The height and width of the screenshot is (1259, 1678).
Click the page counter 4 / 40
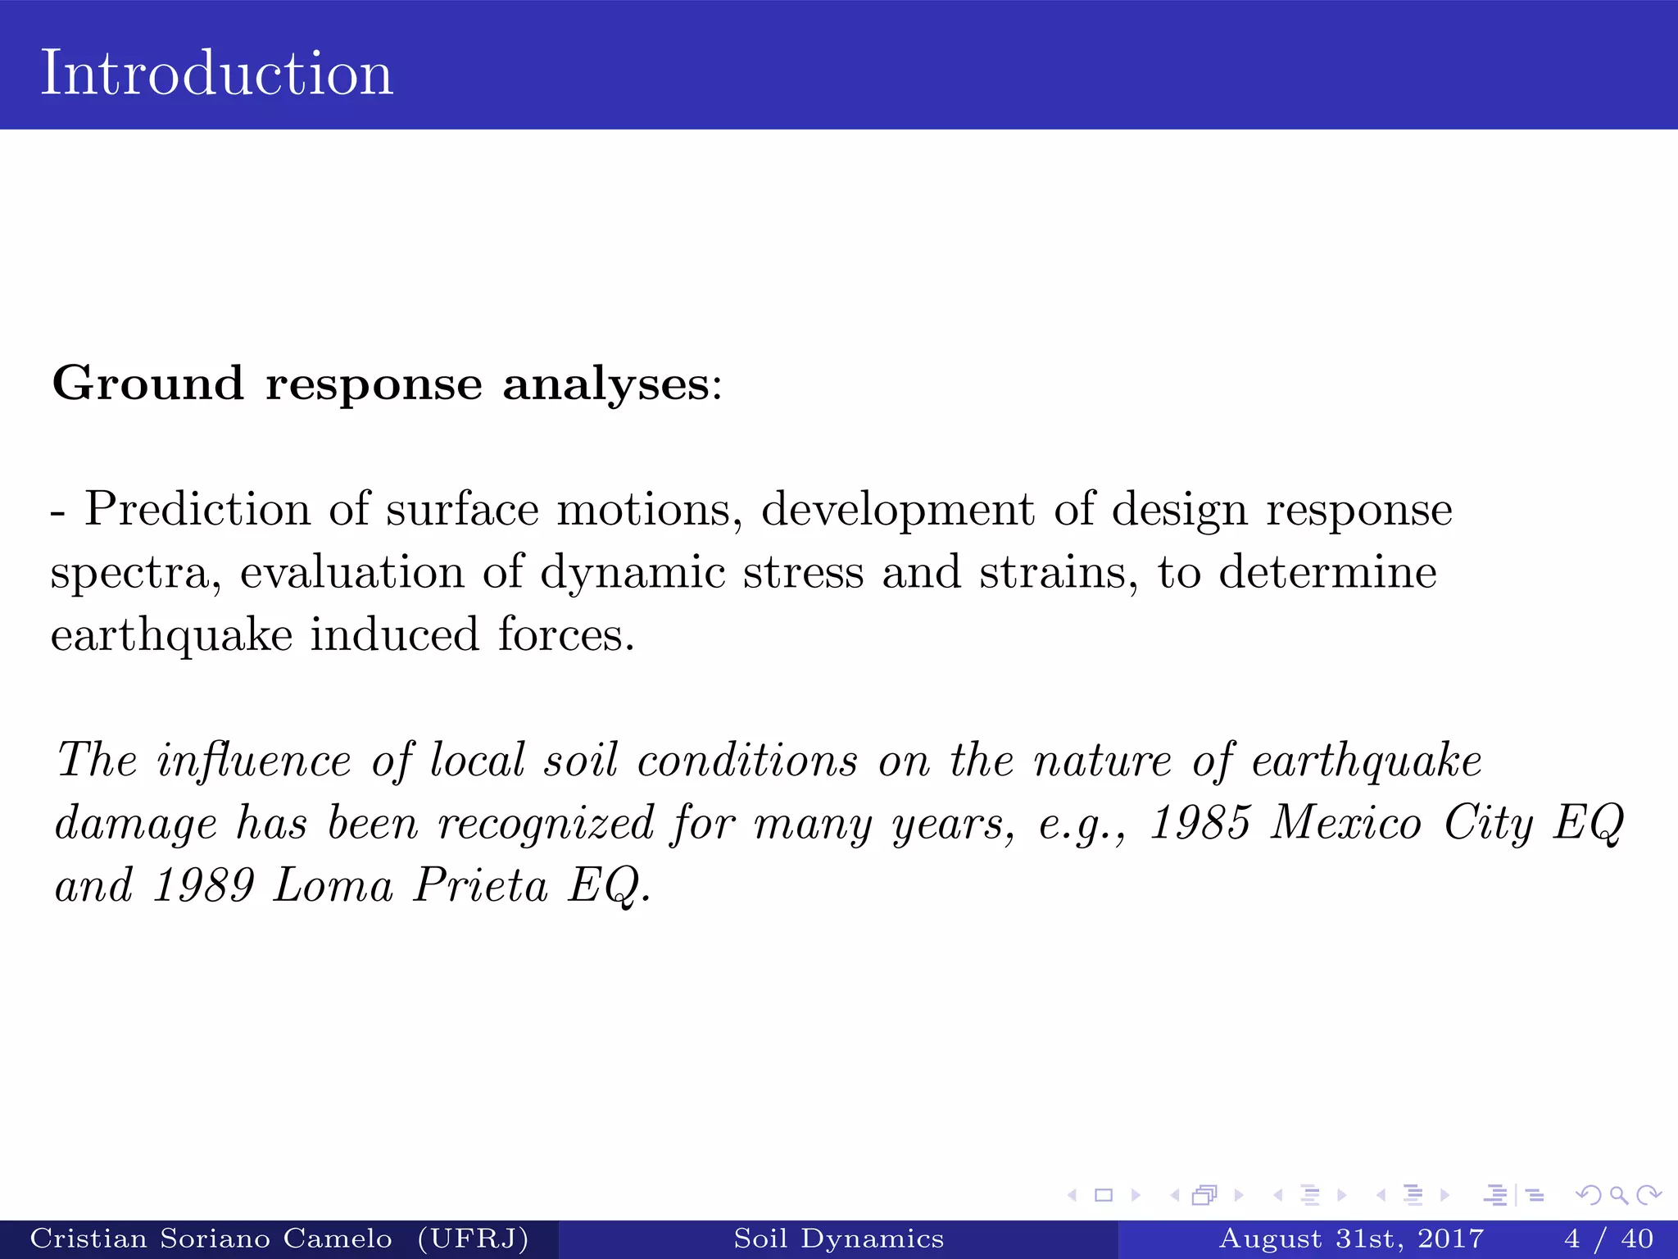(1609, 1239)
